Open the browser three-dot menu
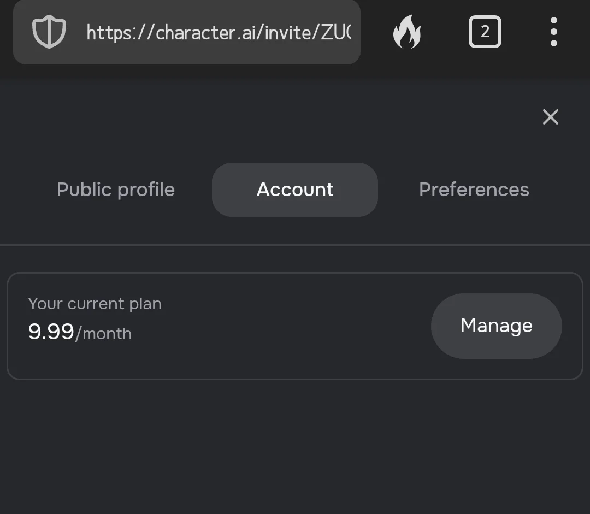This screenshot has width=590, height=514. (x=553, y=32)
